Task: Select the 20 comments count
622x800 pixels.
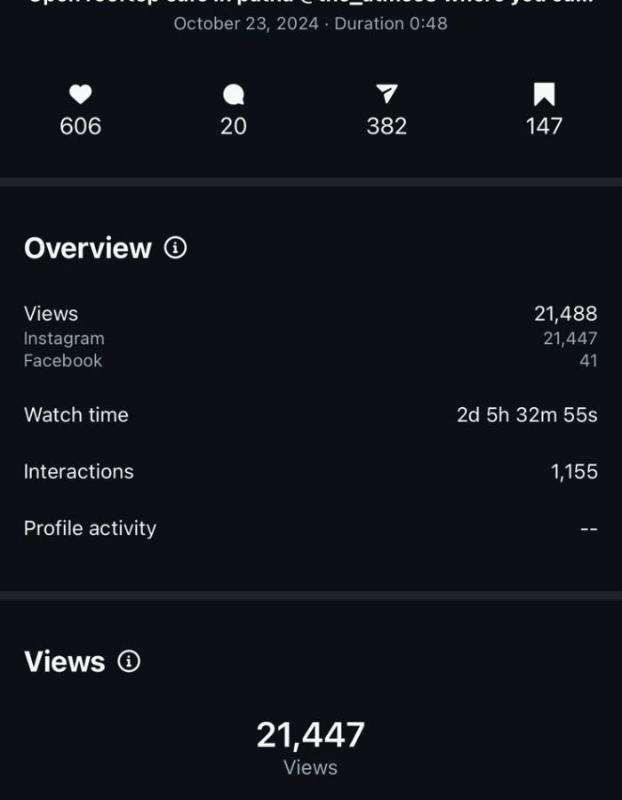Action: coord(234,126)
